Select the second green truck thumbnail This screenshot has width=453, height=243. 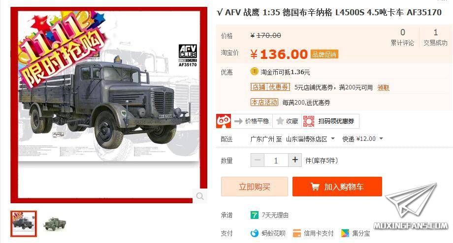[x=55, y=224]
